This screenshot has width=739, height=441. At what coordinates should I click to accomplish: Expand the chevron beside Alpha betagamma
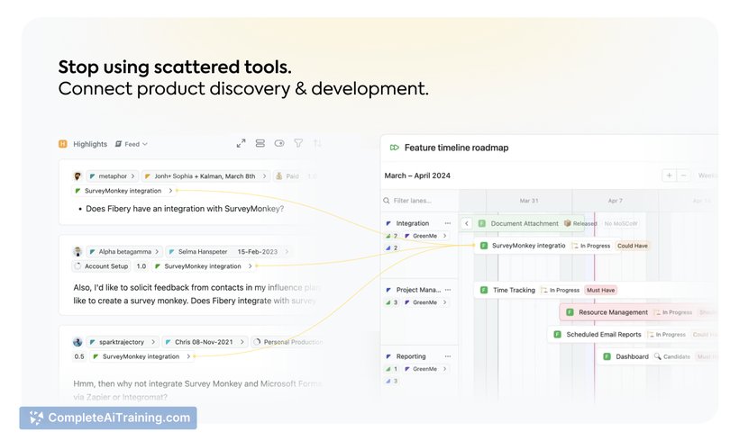pos(157,252)
